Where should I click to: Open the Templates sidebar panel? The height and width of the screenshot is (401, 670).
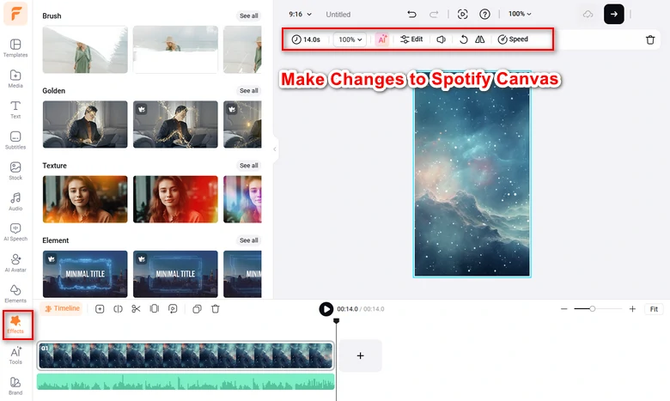(x=15, y=48)
